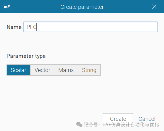Focus the Name input field
Viewport: 164px width, 131px height.
(90, 27)
